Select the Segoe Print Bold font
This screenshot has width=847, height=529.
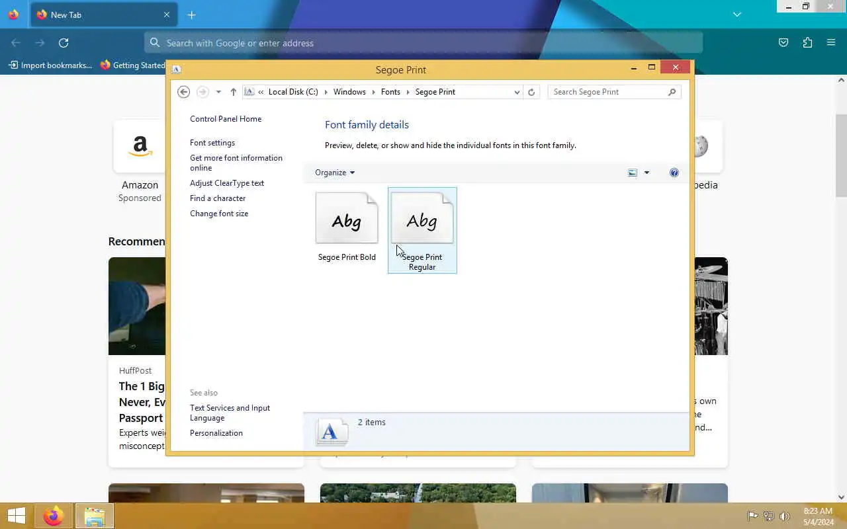(x=347, y=227)
